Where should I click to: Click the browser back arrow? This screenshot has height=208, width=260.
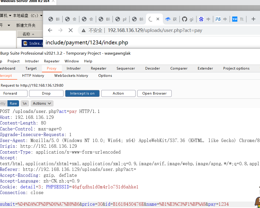[50, 30]
